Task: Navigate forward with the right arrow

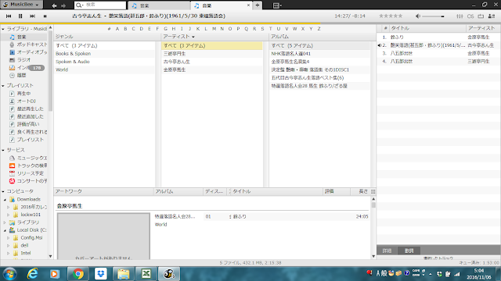Action: click(63, 5)
